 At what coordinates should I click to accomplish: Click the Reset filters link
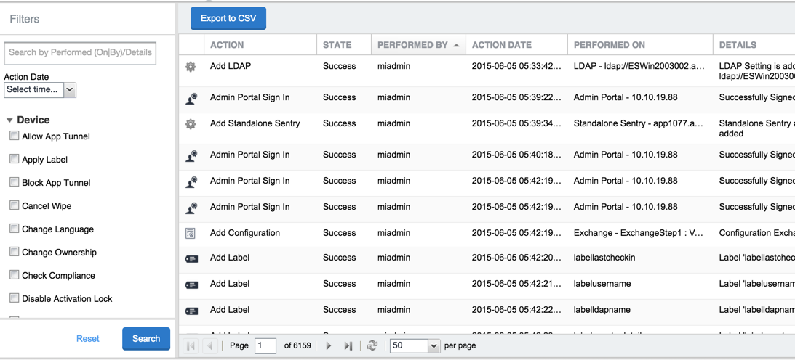coord(87,339)
